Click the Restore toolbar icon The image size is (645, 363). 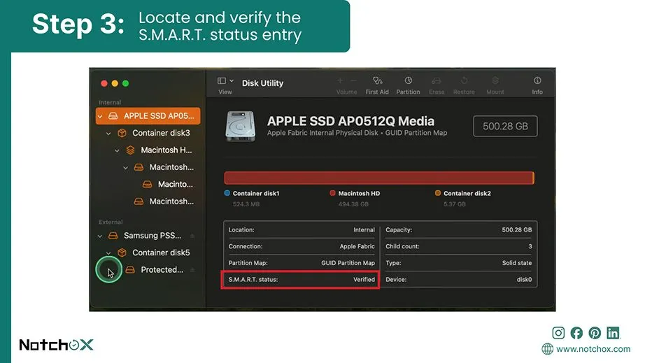coord(464,80)
